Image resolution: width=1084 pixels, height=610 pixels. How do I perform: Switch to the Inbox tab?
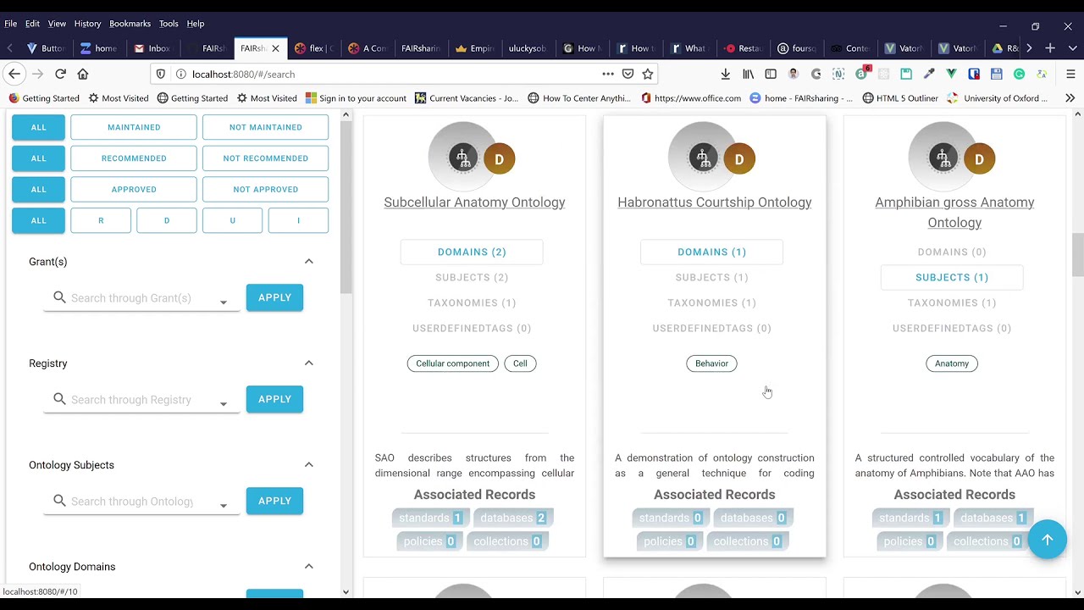(152, 48)
